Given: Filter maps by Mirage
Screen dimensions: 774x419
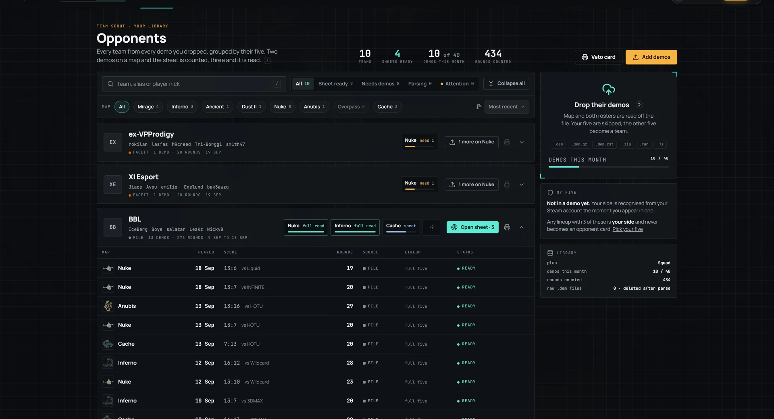Looking at the screenshot, I should pos(148,107).
